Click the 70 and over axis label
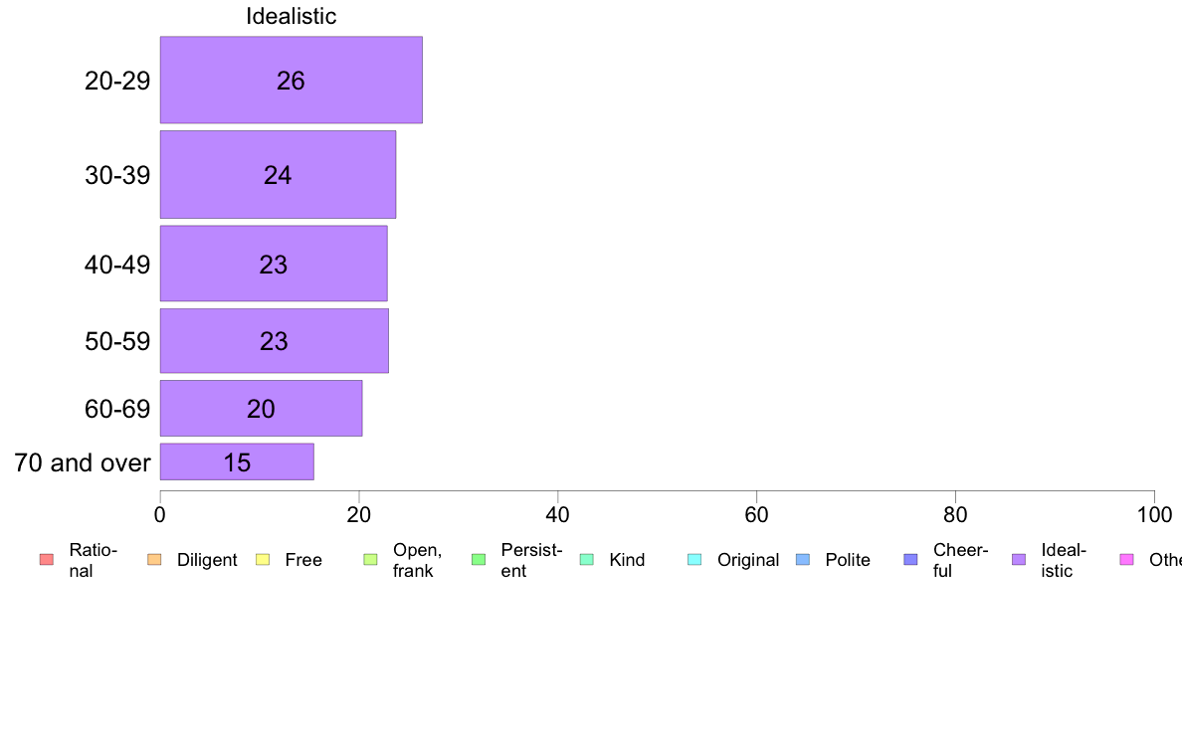The image size is (1182, 732). pos(83,462)
